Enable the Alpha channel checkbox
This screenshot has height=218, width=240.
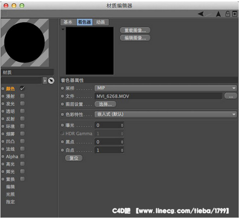(x=23, y=156)
